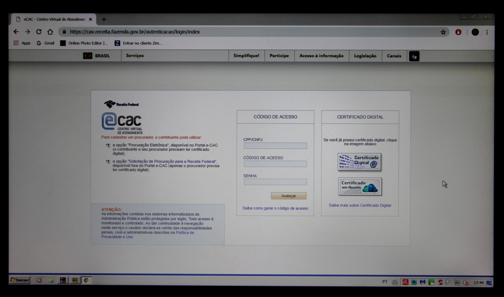Open the Política de Privacidade e Uso link
This screenshot has width=504, height=297.
point(148,235)
